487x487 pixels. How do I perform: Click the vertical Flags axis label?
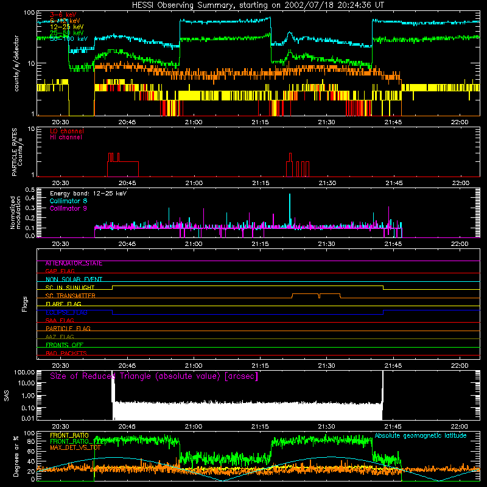(x=25, y=304)
